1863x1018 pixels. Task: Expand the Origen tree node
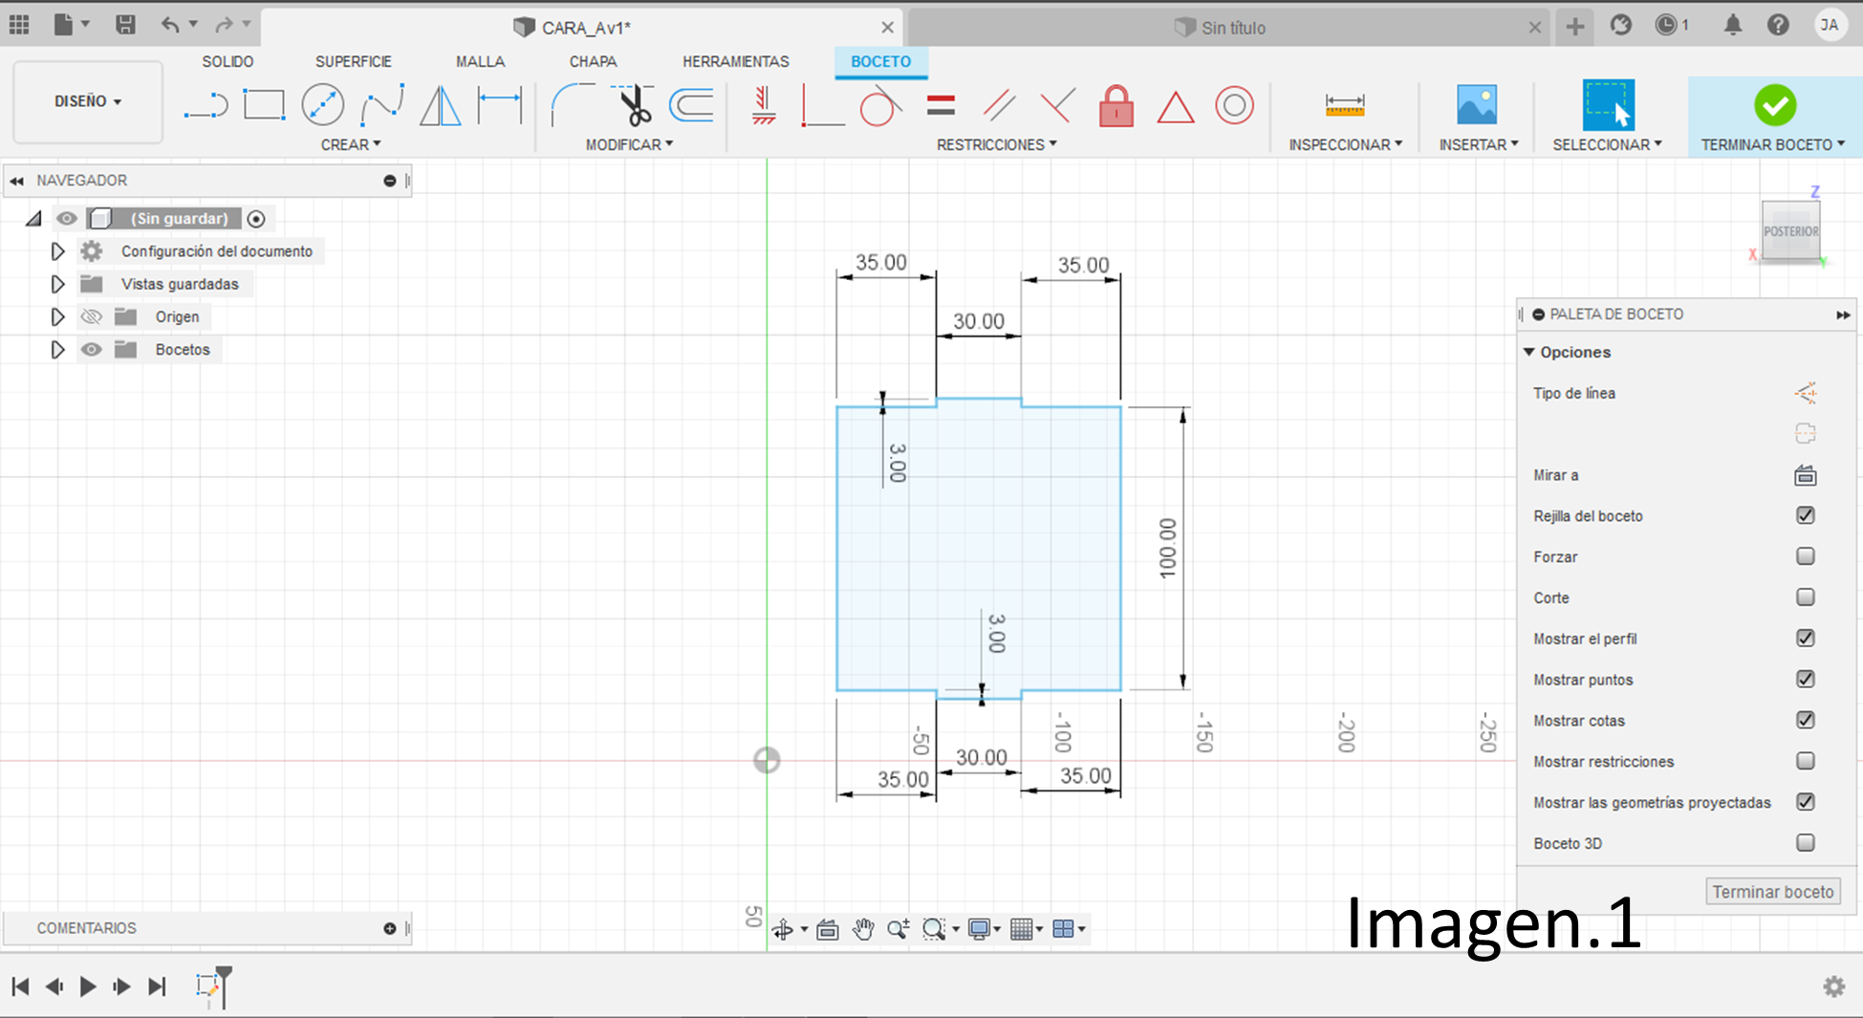pyautogui.click(x=57, y=316)
